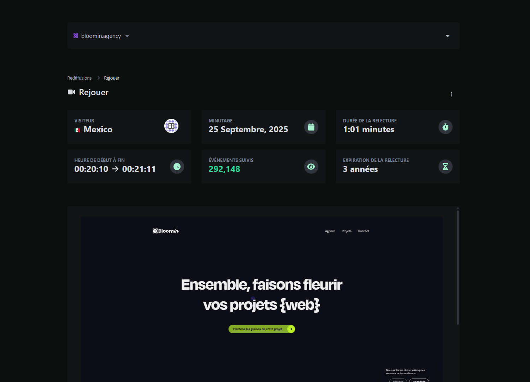Click the calendar icon in Minutage card

coord(311,127)
